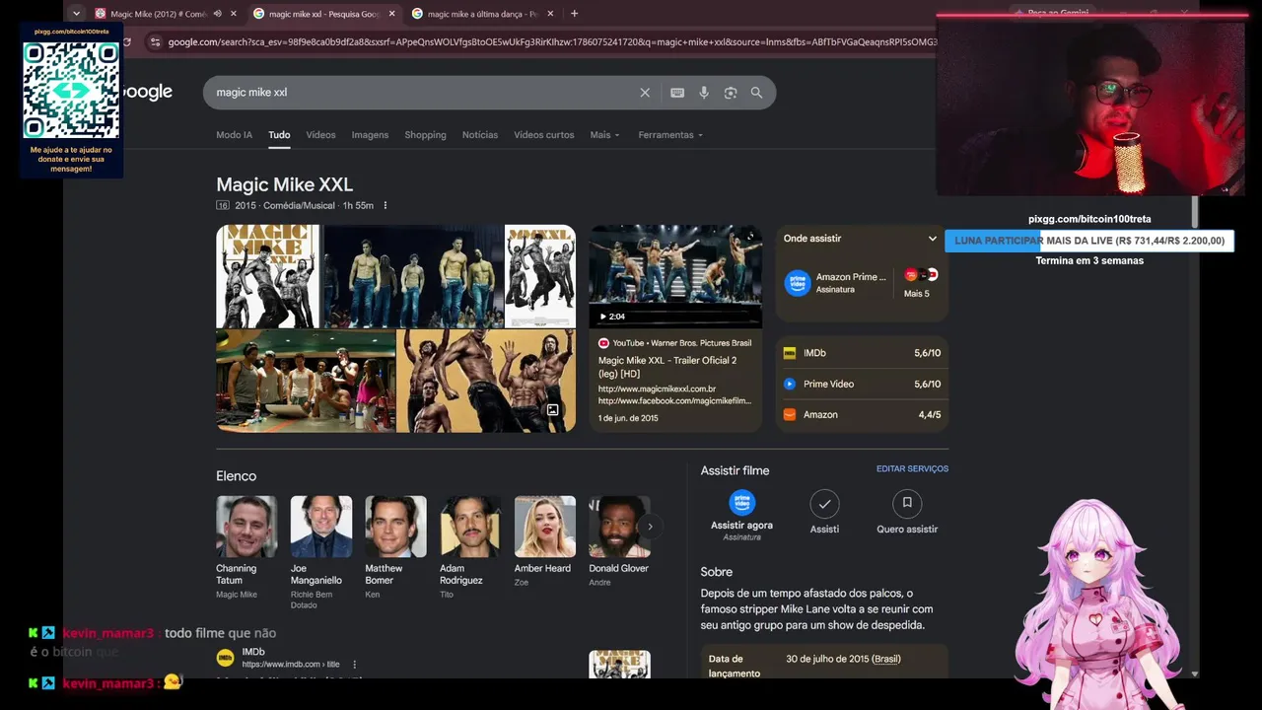Screen dimensions: 1262x710
Task: Open the Amazon rating 4,4/5
Action: tap(862, 415)
